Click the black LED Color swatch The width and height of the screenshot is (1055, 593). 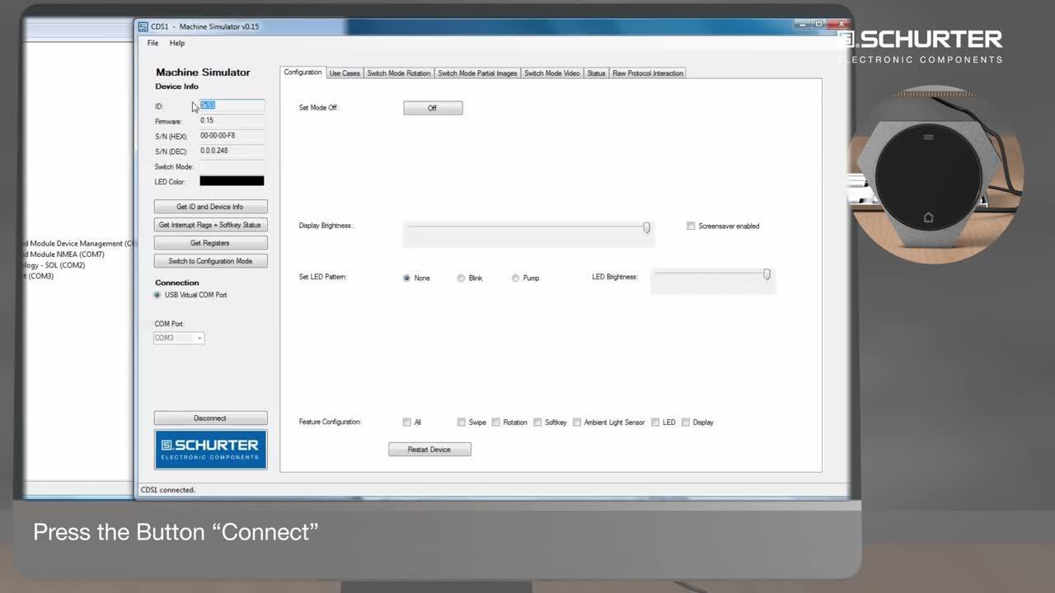232,181
